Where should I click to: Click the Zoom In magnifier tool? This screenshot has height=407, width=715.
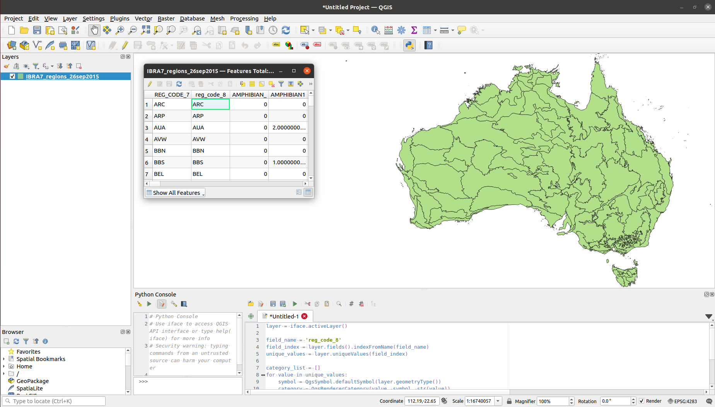(x=120, y=30)
